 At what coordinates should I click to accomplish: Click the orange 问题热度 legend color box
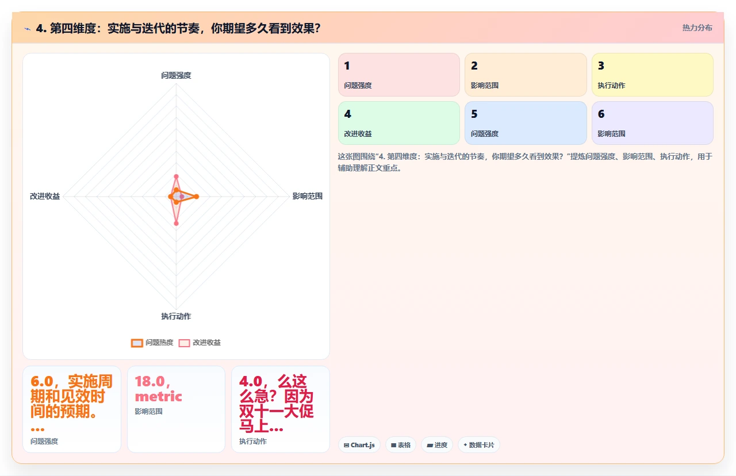pos(137,343)
